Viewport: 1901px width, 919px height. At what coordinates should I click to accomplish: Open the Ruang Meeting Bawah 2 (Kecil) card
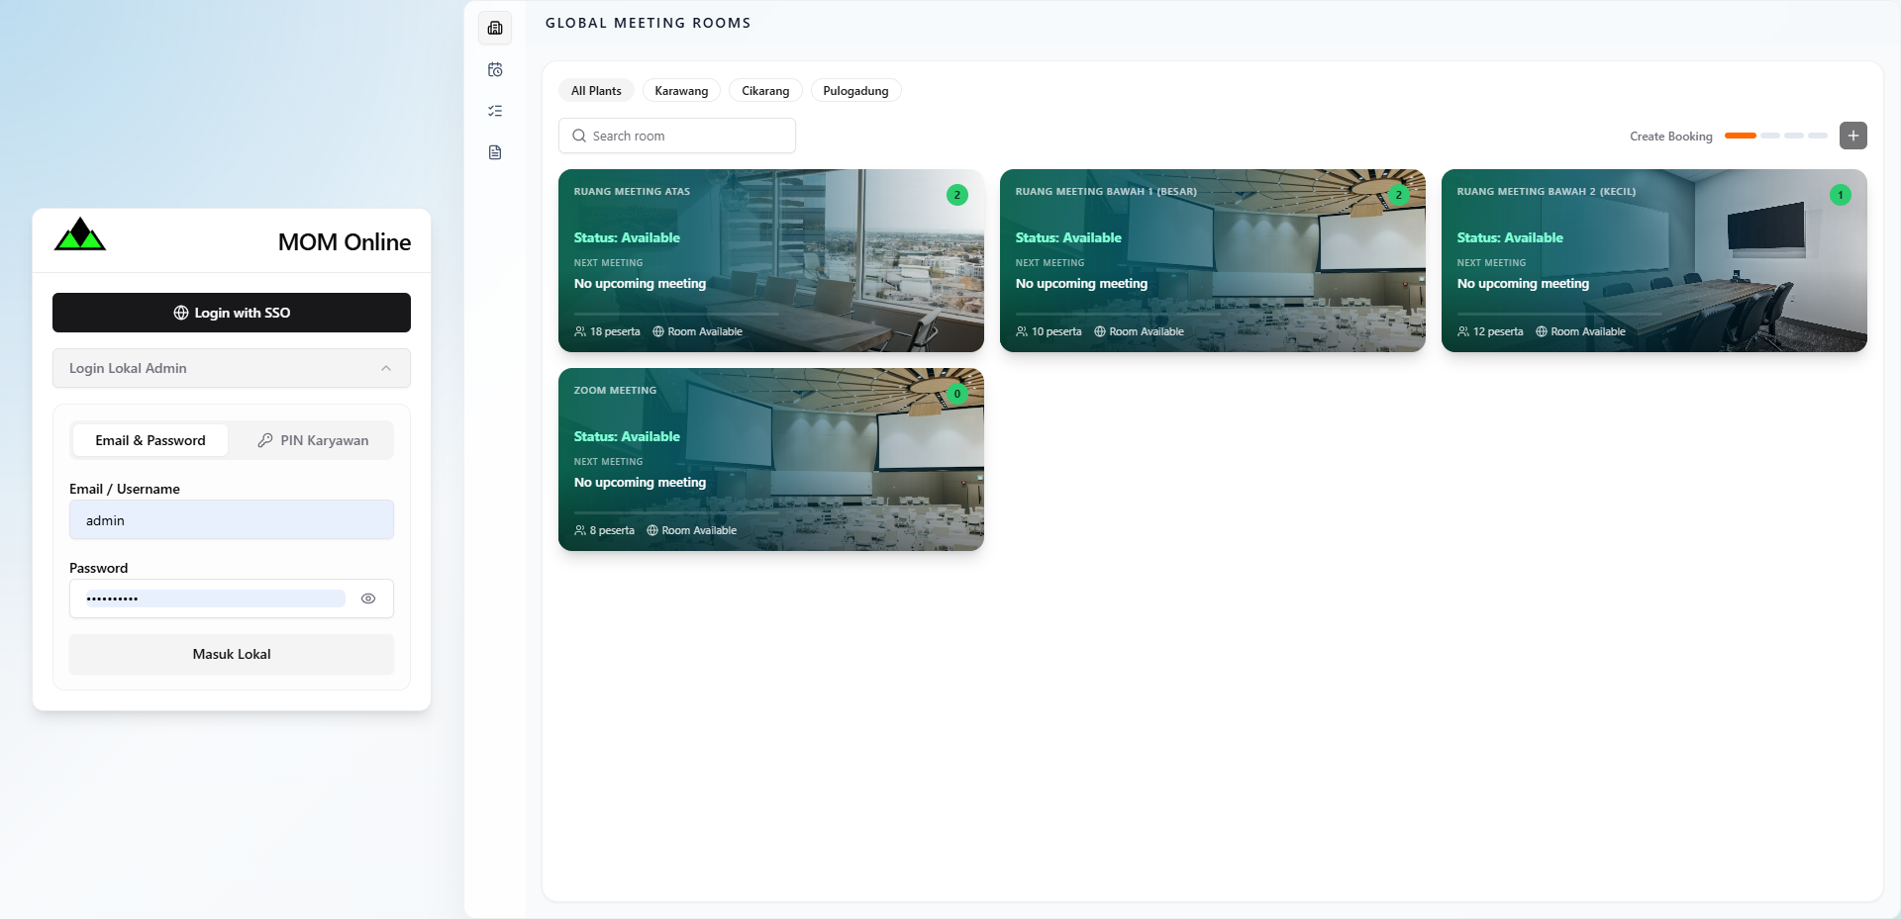[x=1654, y=260]
